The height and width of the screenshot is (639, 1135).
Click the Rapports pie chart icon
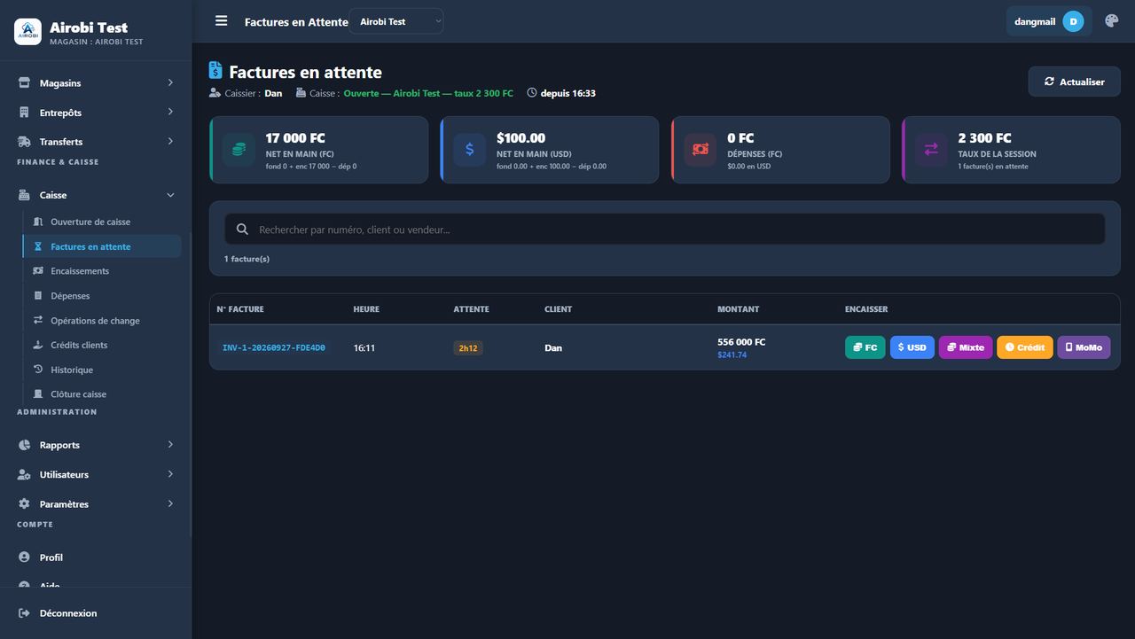click(24, 445)
